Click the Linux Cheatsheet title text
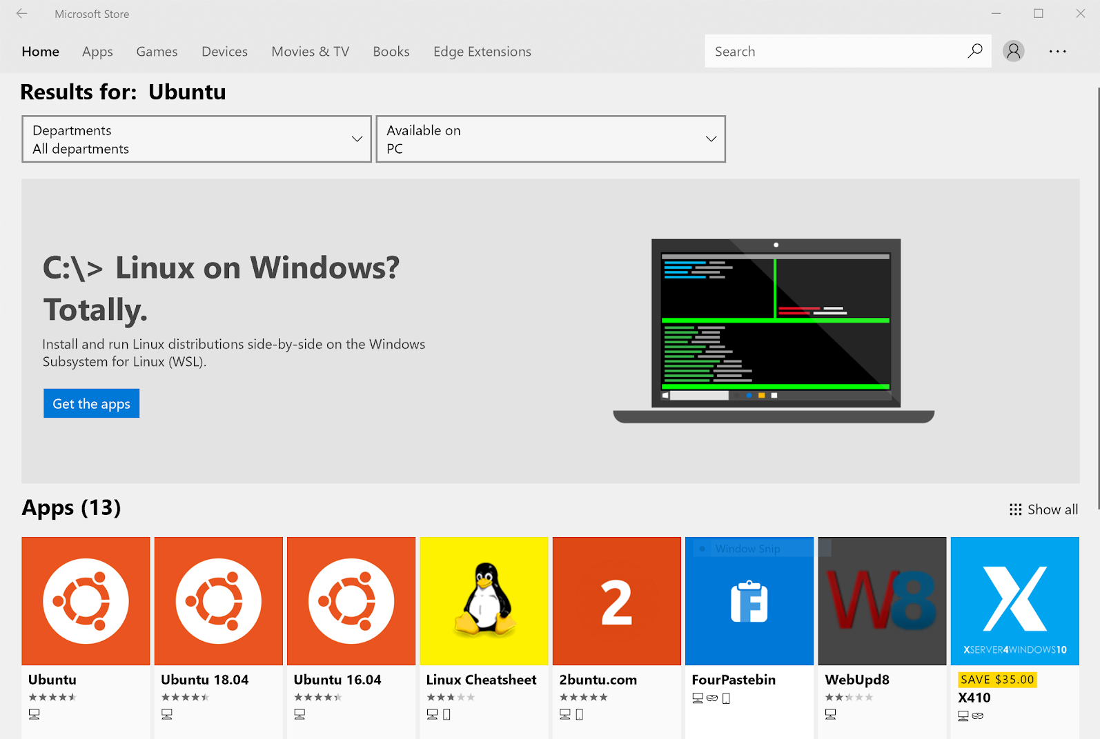Screen dimensions: 1100x739 (481, 680)
